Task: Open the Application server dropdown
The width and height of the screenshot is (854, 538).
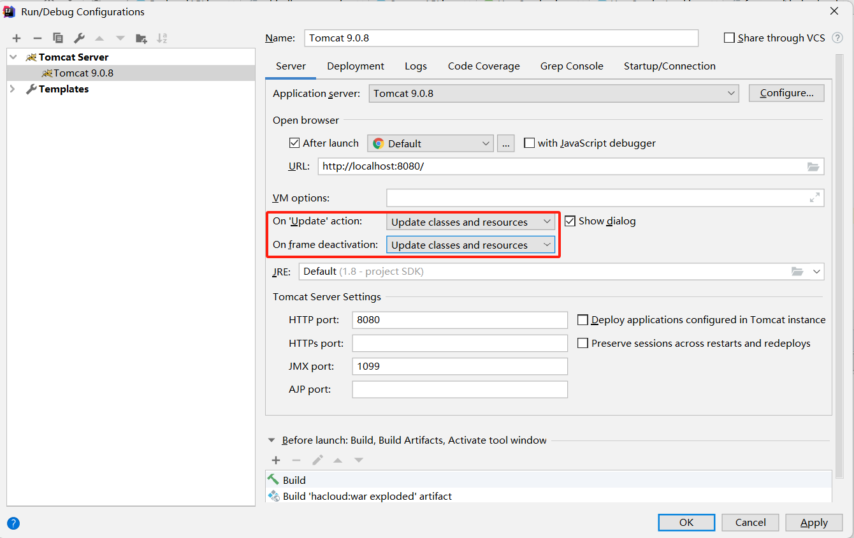Action: point(553,93)
